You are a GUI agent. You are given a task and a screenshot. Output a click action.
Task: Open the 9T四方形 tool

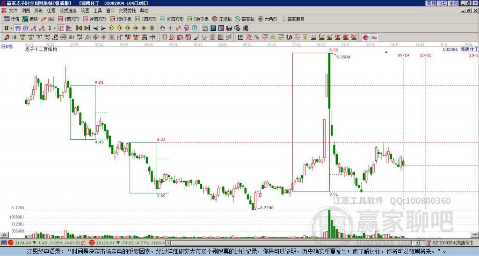click(172, 19)
